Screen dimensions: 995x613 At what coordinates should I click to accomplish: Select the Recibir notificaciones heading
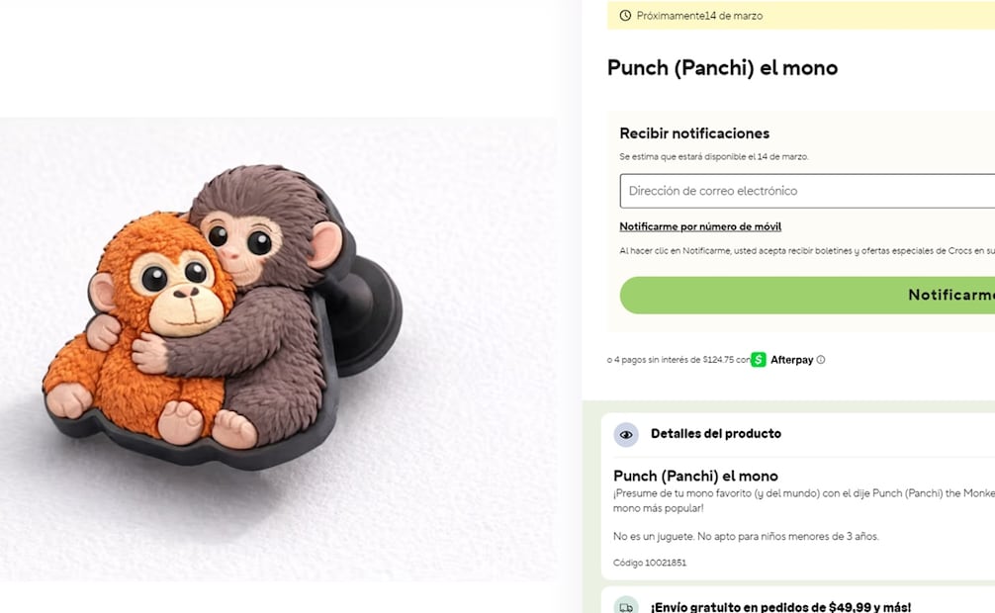[x=694, y=133]
